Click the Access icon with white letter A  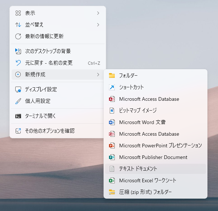tap(112, 99)
